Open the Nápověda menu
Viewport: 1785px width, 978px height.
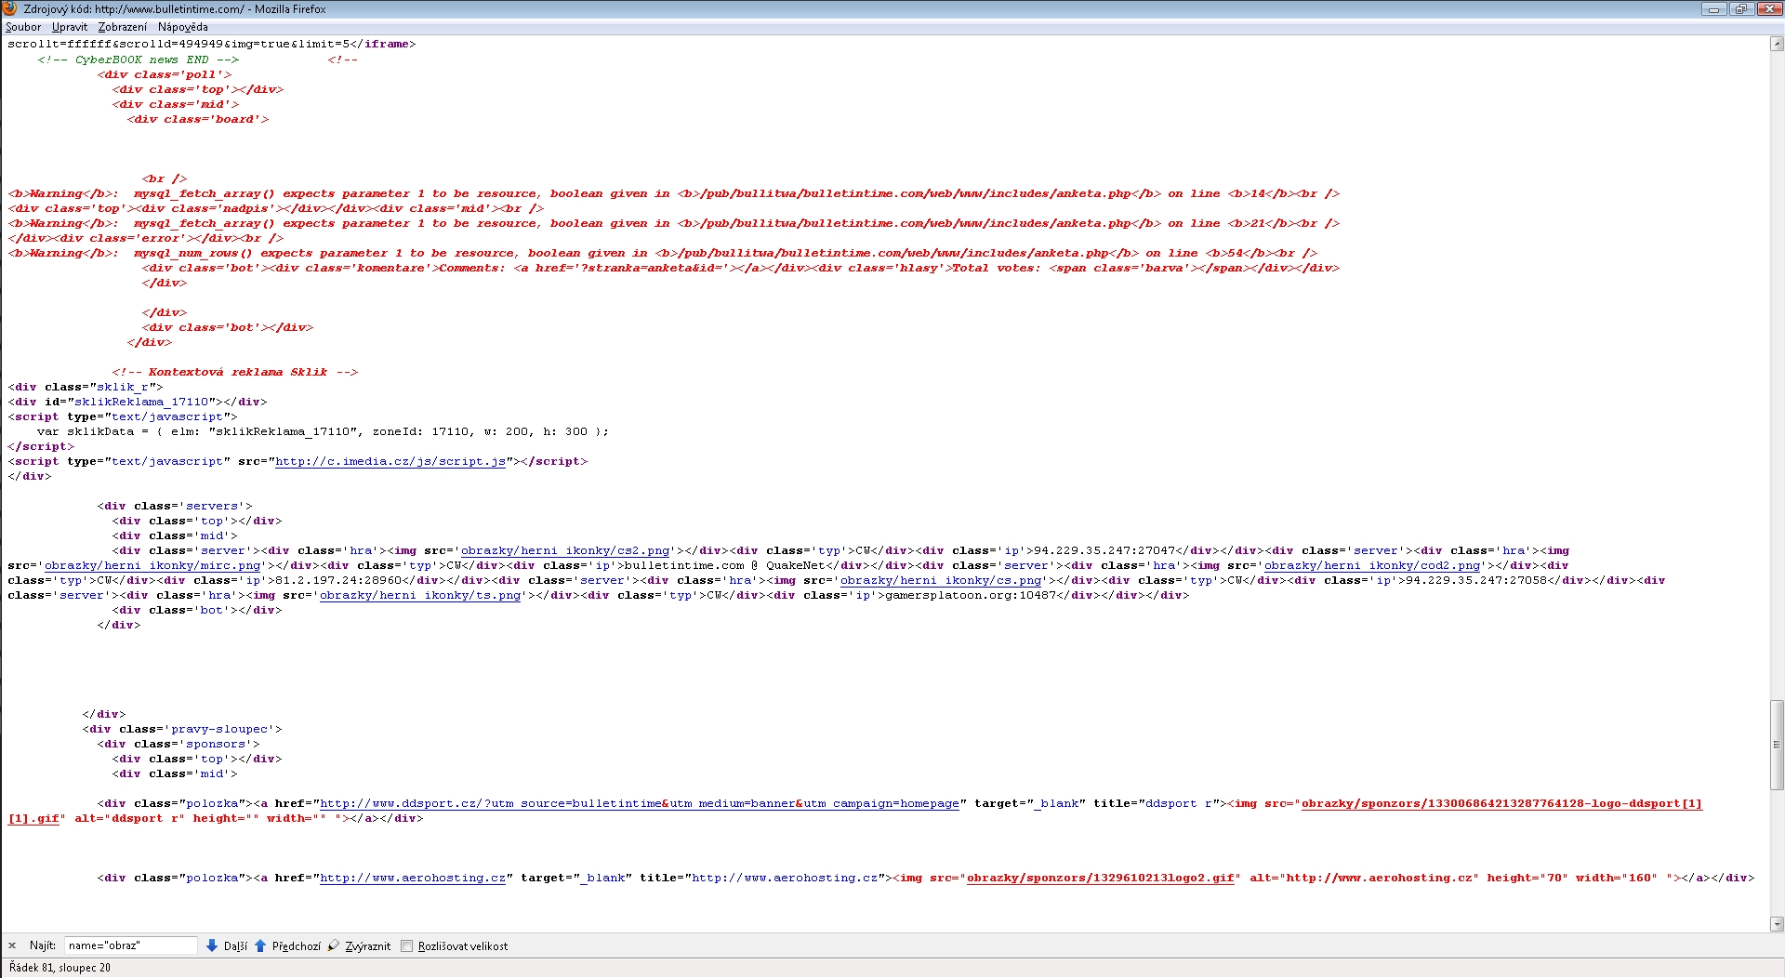pyautogui.click(x=182, y=27)
